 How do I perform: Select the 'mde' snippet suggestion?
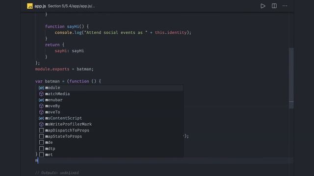click(110, 142)
